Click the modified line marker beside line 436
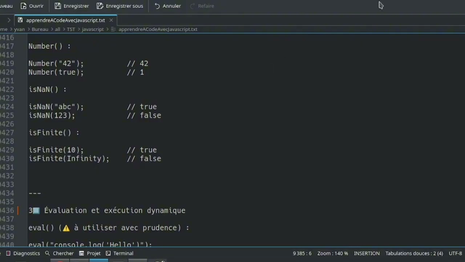This screenshot has height=262, width=465. click(x=18, y=210)
